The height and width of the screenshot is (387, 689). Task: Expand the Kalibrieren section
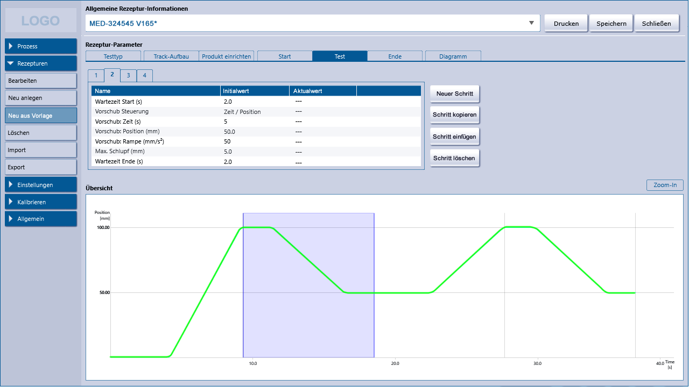click(x=41, y=202)
